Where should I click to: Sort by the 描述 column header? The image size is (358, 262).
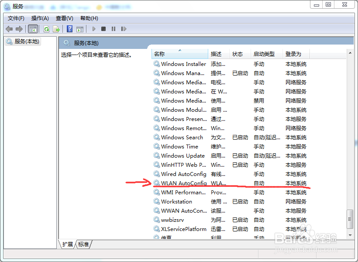(x=219, y=54)
